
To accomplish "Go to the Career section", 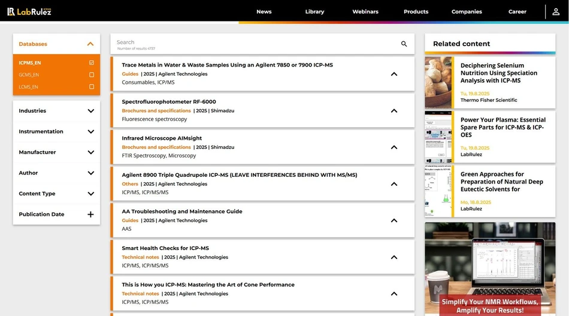I will point(517,11).
